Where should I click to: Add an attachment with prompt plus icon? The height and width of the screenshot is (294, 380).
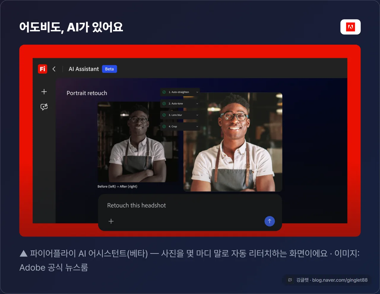point(111,221)
